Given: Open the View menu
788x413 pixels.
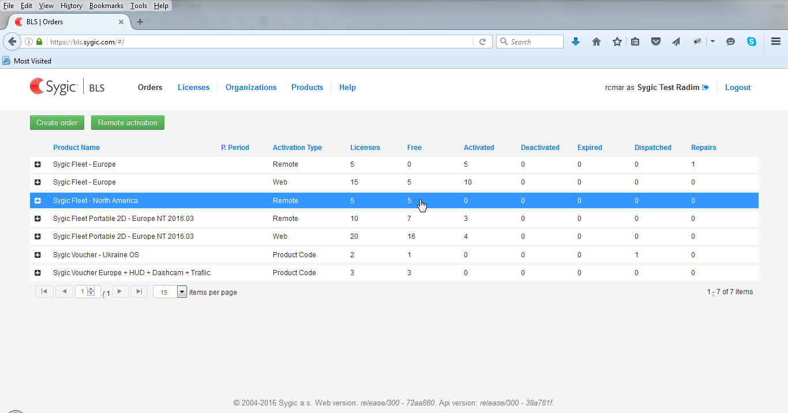Looking at the screenshot, I should point(46,6).
